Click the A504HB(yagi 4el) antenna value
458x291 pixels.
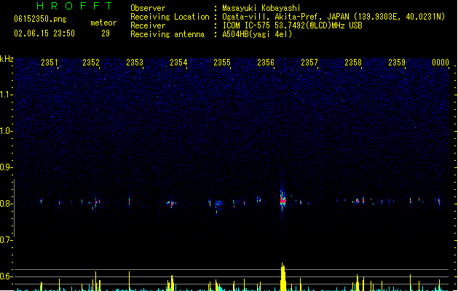(x=257, y=34)
